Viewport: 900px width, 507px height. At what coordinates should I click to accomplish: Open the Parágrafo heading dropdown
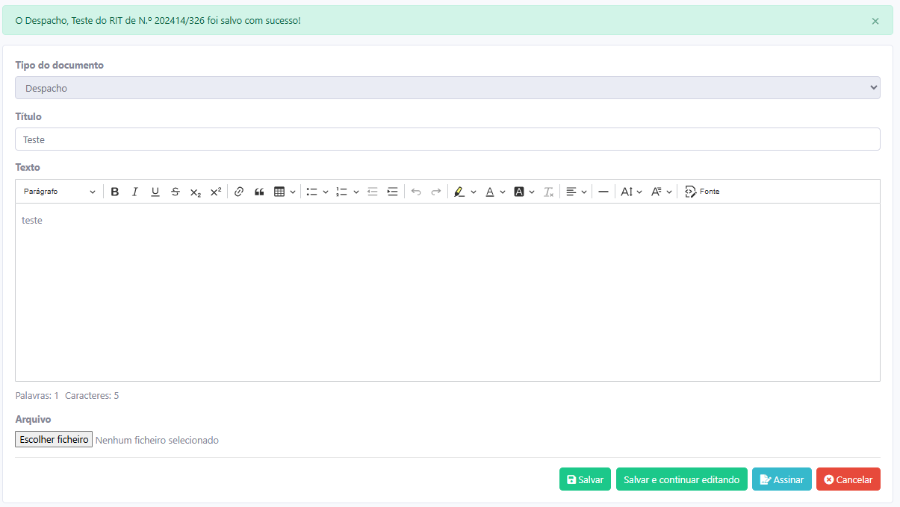click(60, 192)
